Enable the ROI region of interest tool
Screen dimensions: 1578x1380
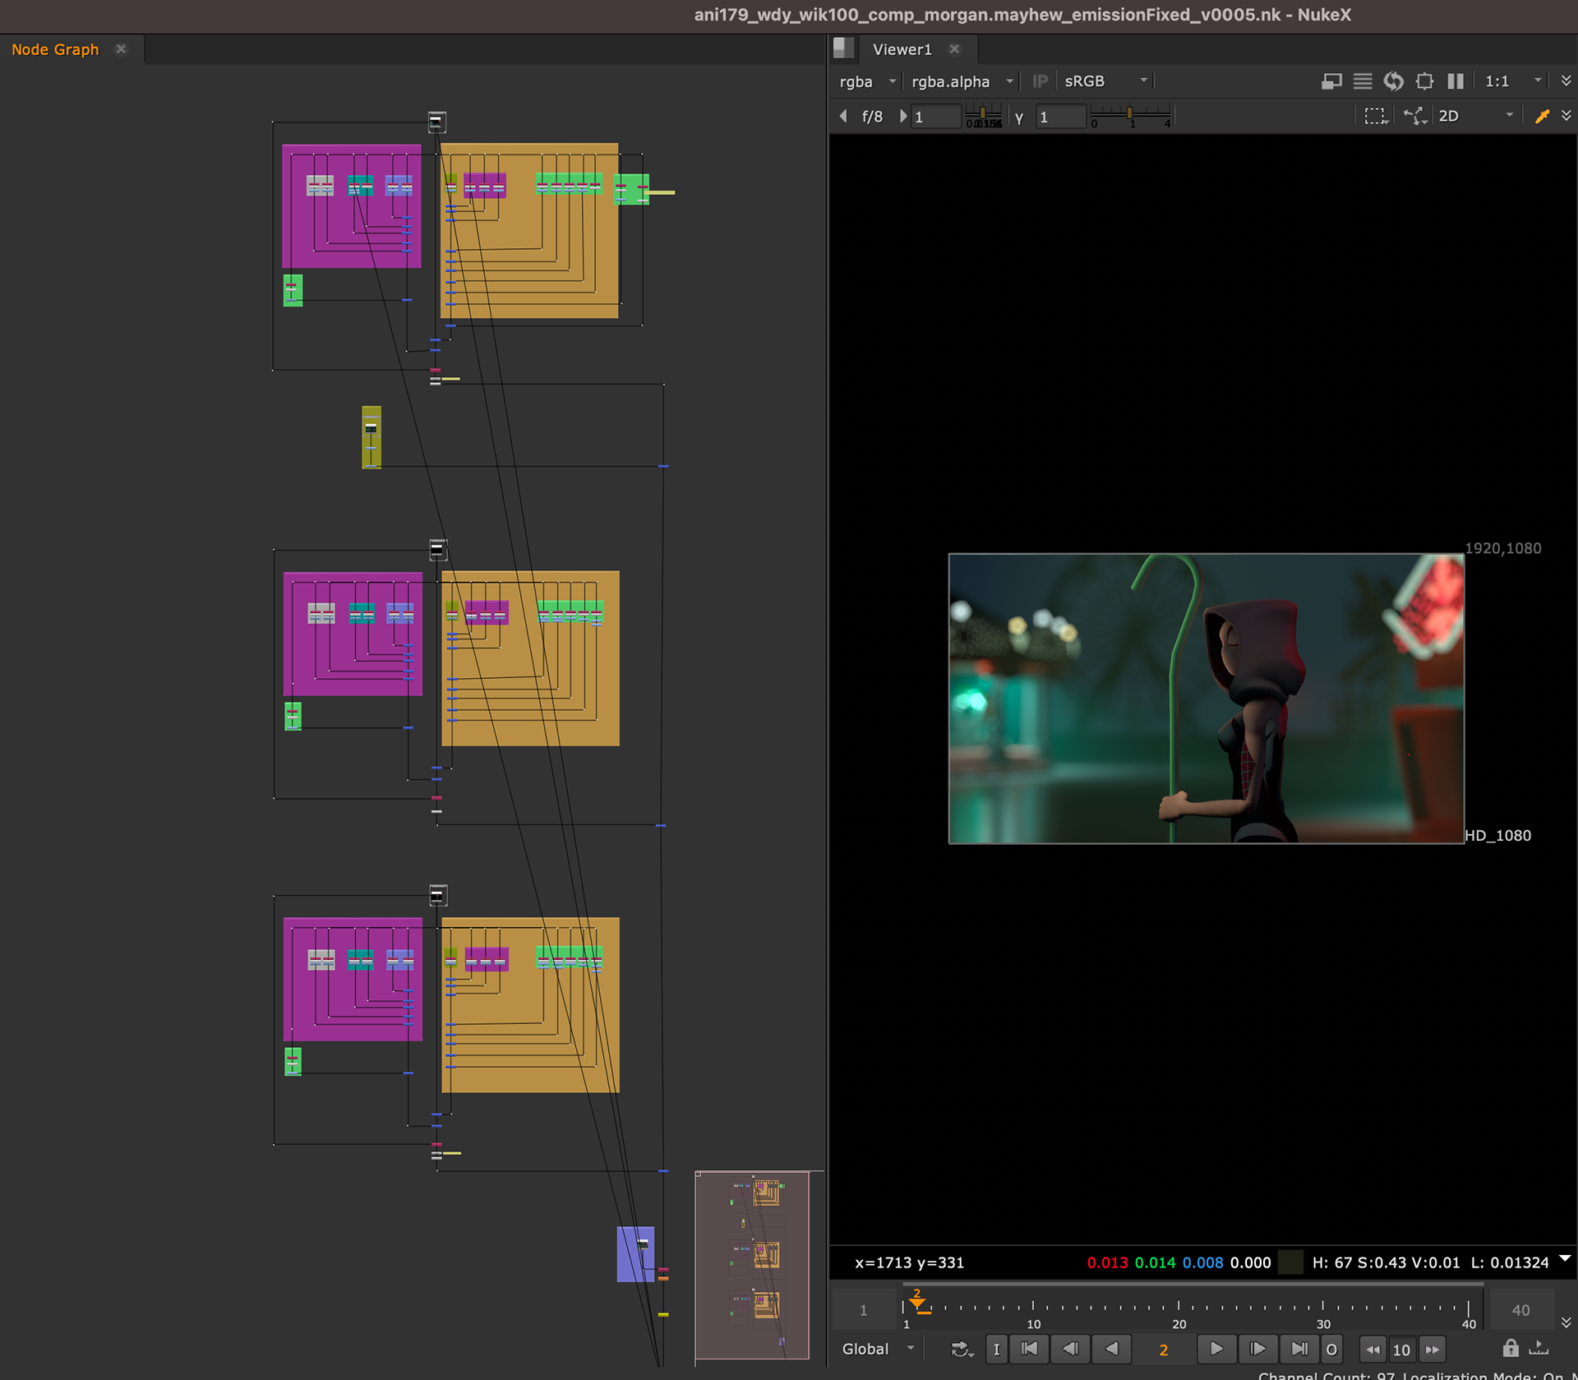pos(1376,117)
